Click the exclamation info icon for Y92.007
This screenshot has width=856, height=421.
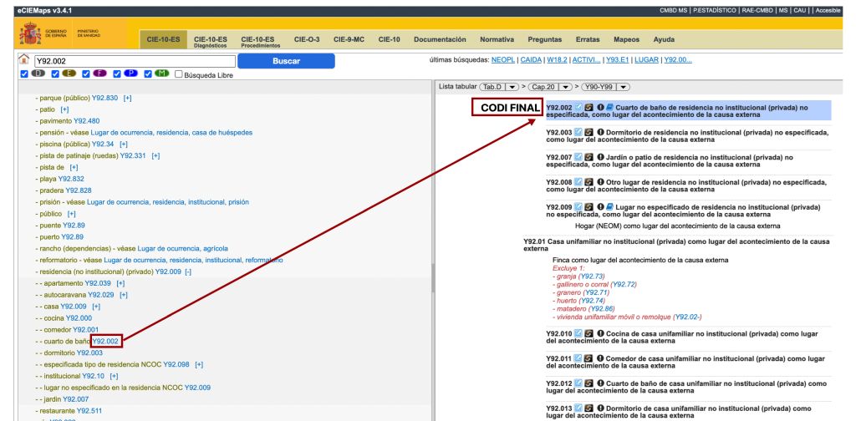[600, 157]
